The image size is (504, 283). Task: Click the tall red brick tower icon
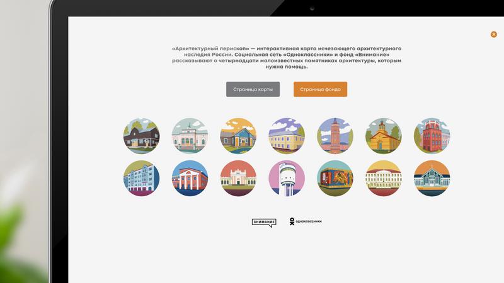coord(335,136)
